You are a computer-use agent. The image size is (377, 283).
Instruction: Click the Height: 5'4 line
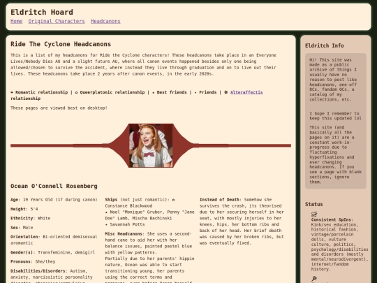point(24,209)
